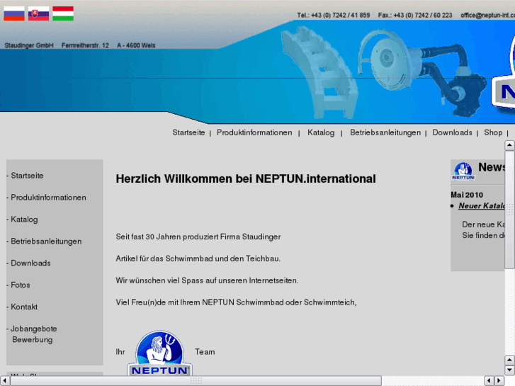Click the scroll up arrow above the bottom one
Screen dimensions: 515x386
pyautogui.click(x=509, y=360)
